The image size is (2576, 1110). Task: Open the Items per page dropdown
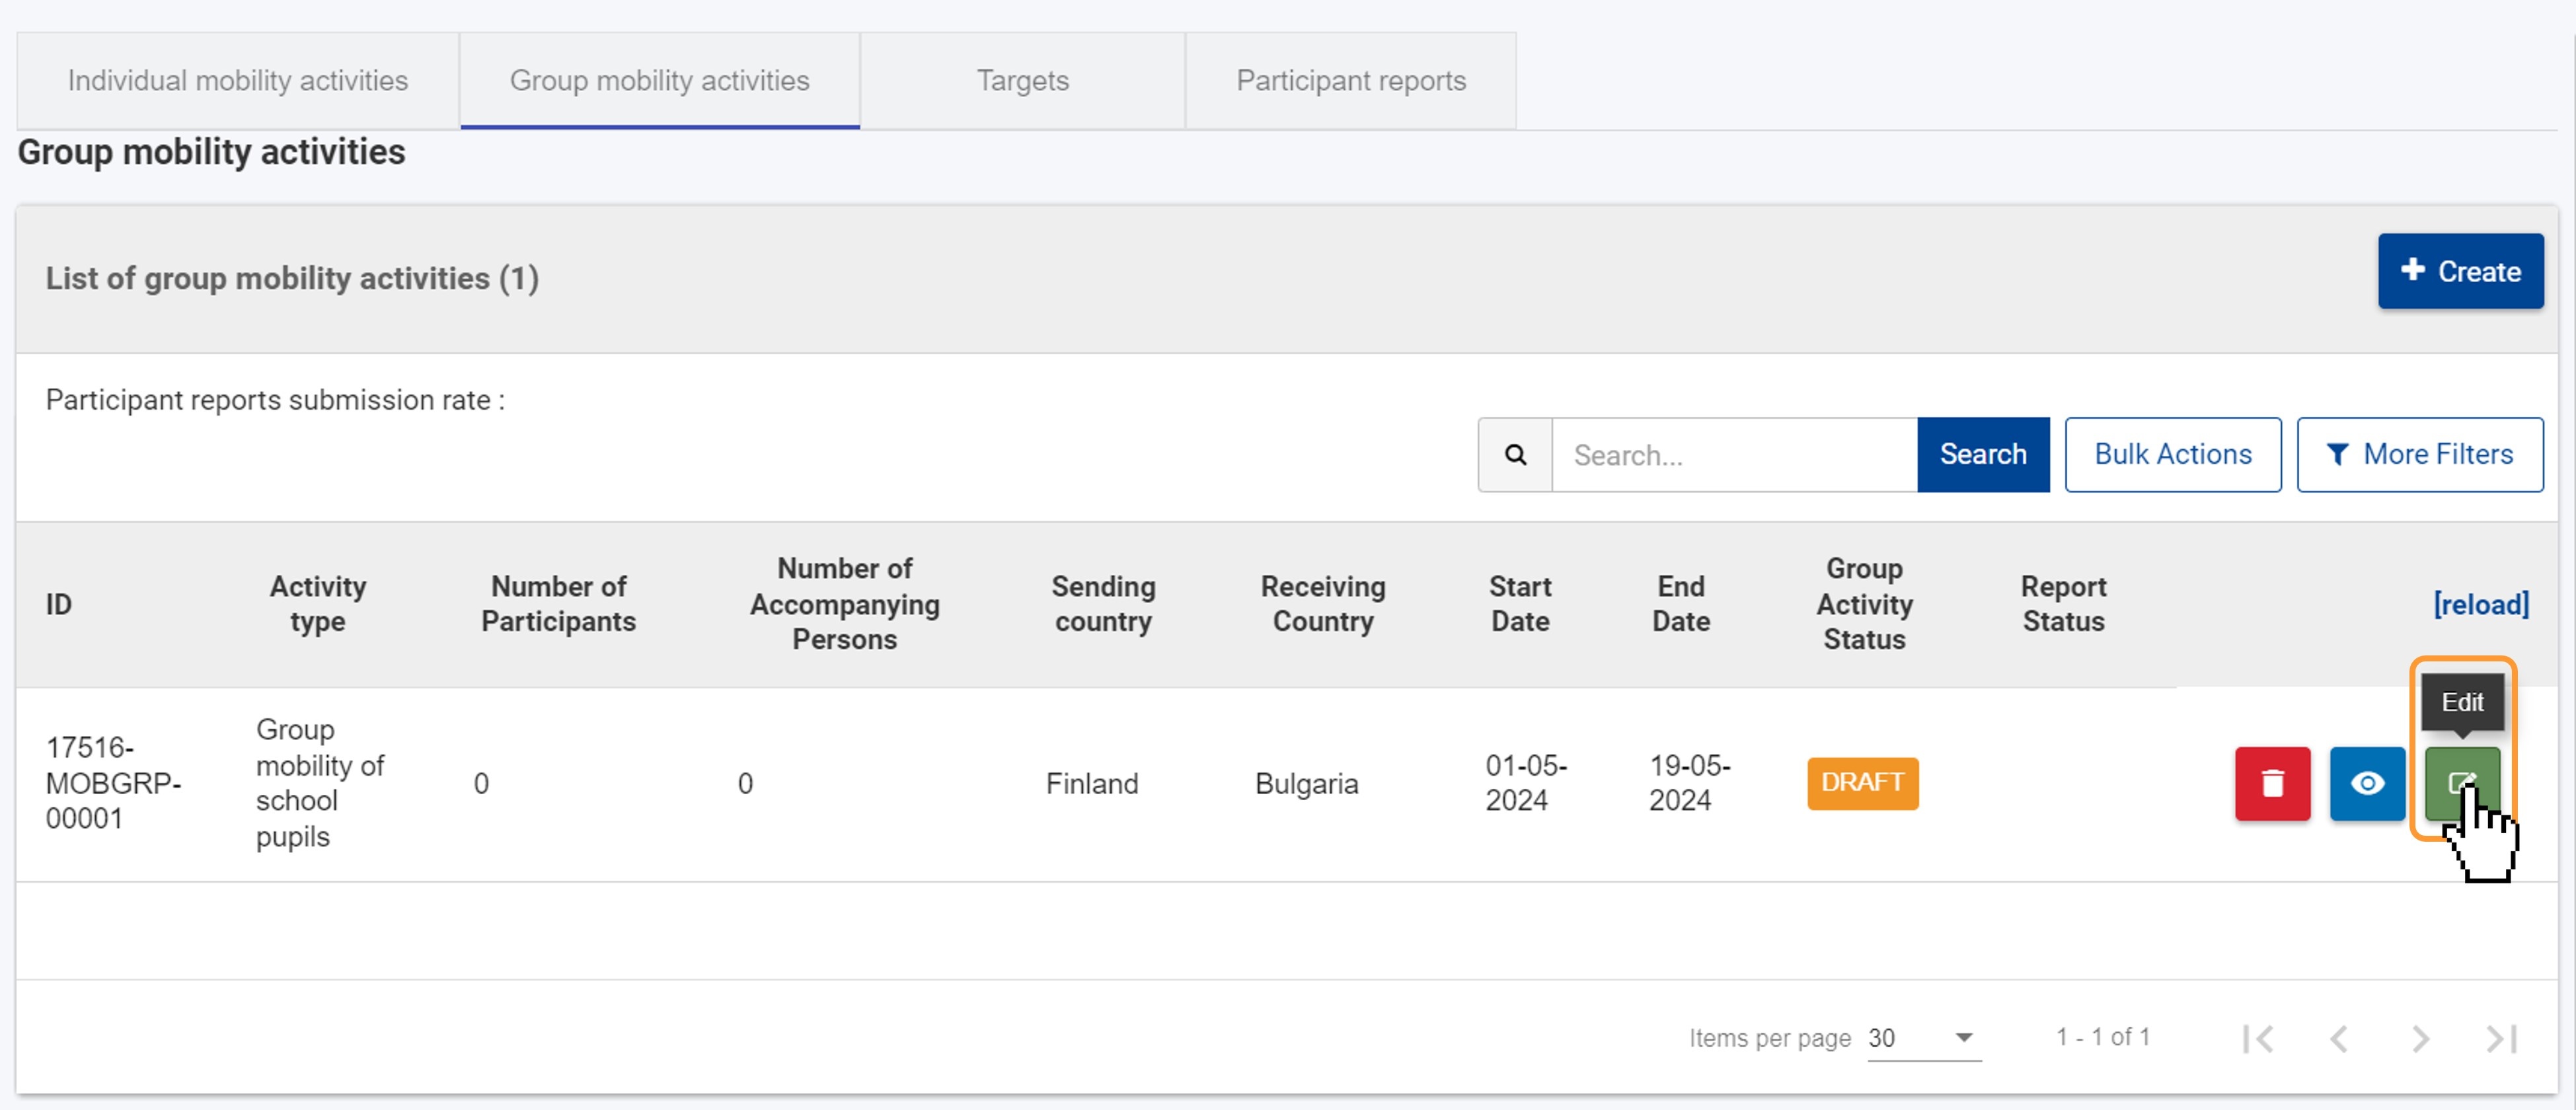point(1924,1038)
